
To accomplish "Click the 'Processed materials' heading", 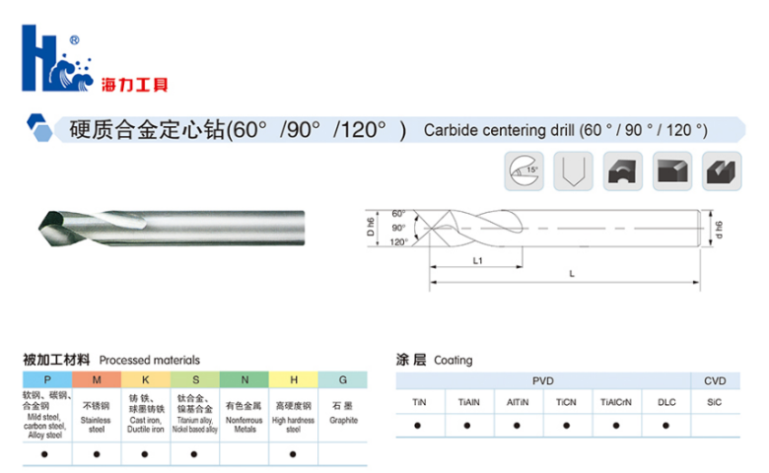I will point(149,360).
